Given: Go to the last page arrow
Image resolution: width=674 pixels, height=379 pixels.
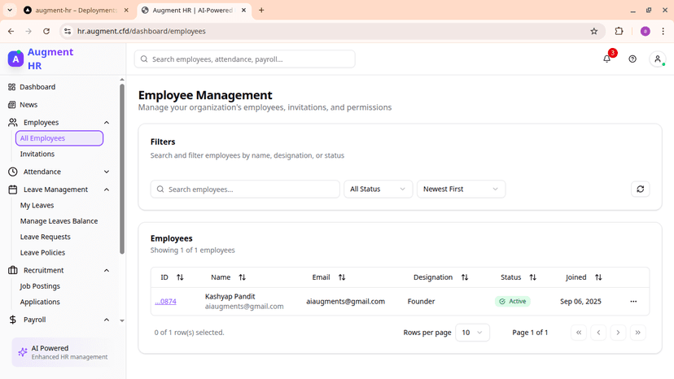Looking at the screenshot, I should 638,332.
